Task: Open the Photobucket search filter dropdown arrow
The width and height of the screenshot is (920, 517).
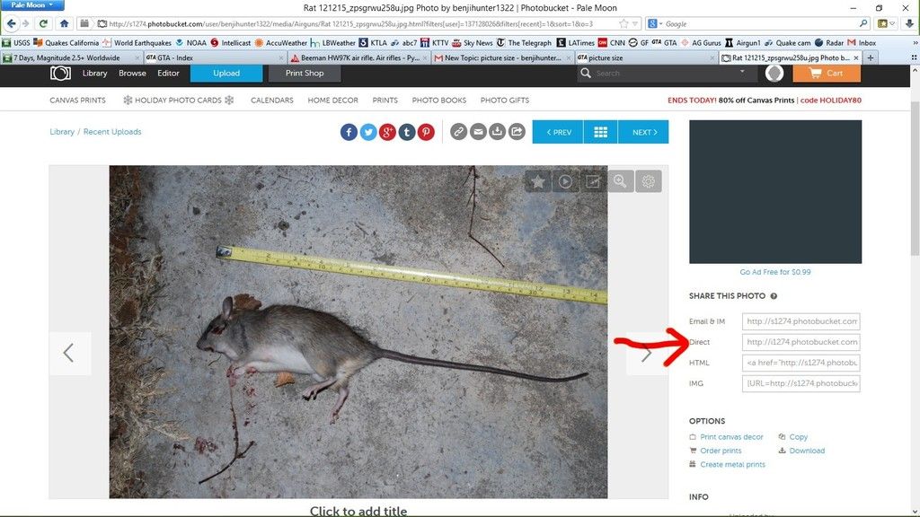Action: tap(742, 72)
